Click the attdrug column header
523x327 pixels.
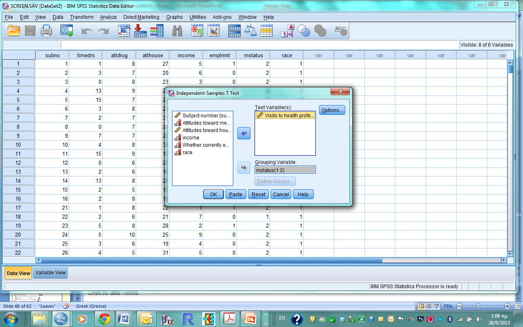point(119,55)
